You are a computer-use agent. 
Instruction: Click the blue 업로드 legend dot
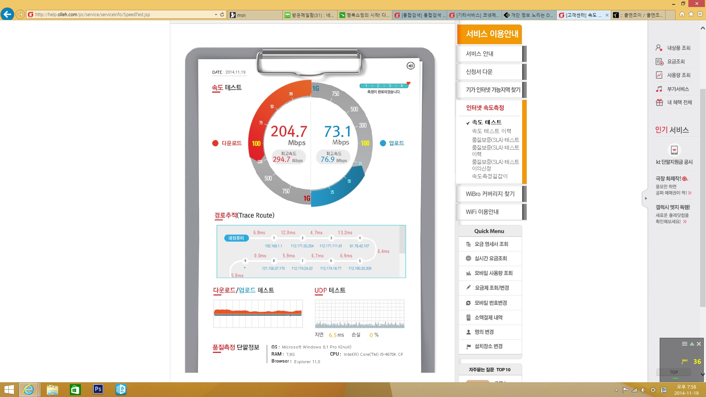[x=383, y=143]
